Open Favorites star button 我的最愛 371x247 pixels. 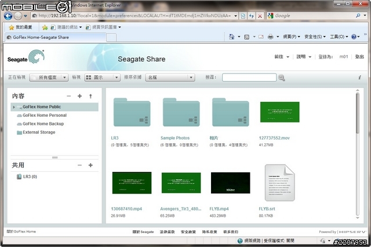pyautogui.click(x=20, y=27)
